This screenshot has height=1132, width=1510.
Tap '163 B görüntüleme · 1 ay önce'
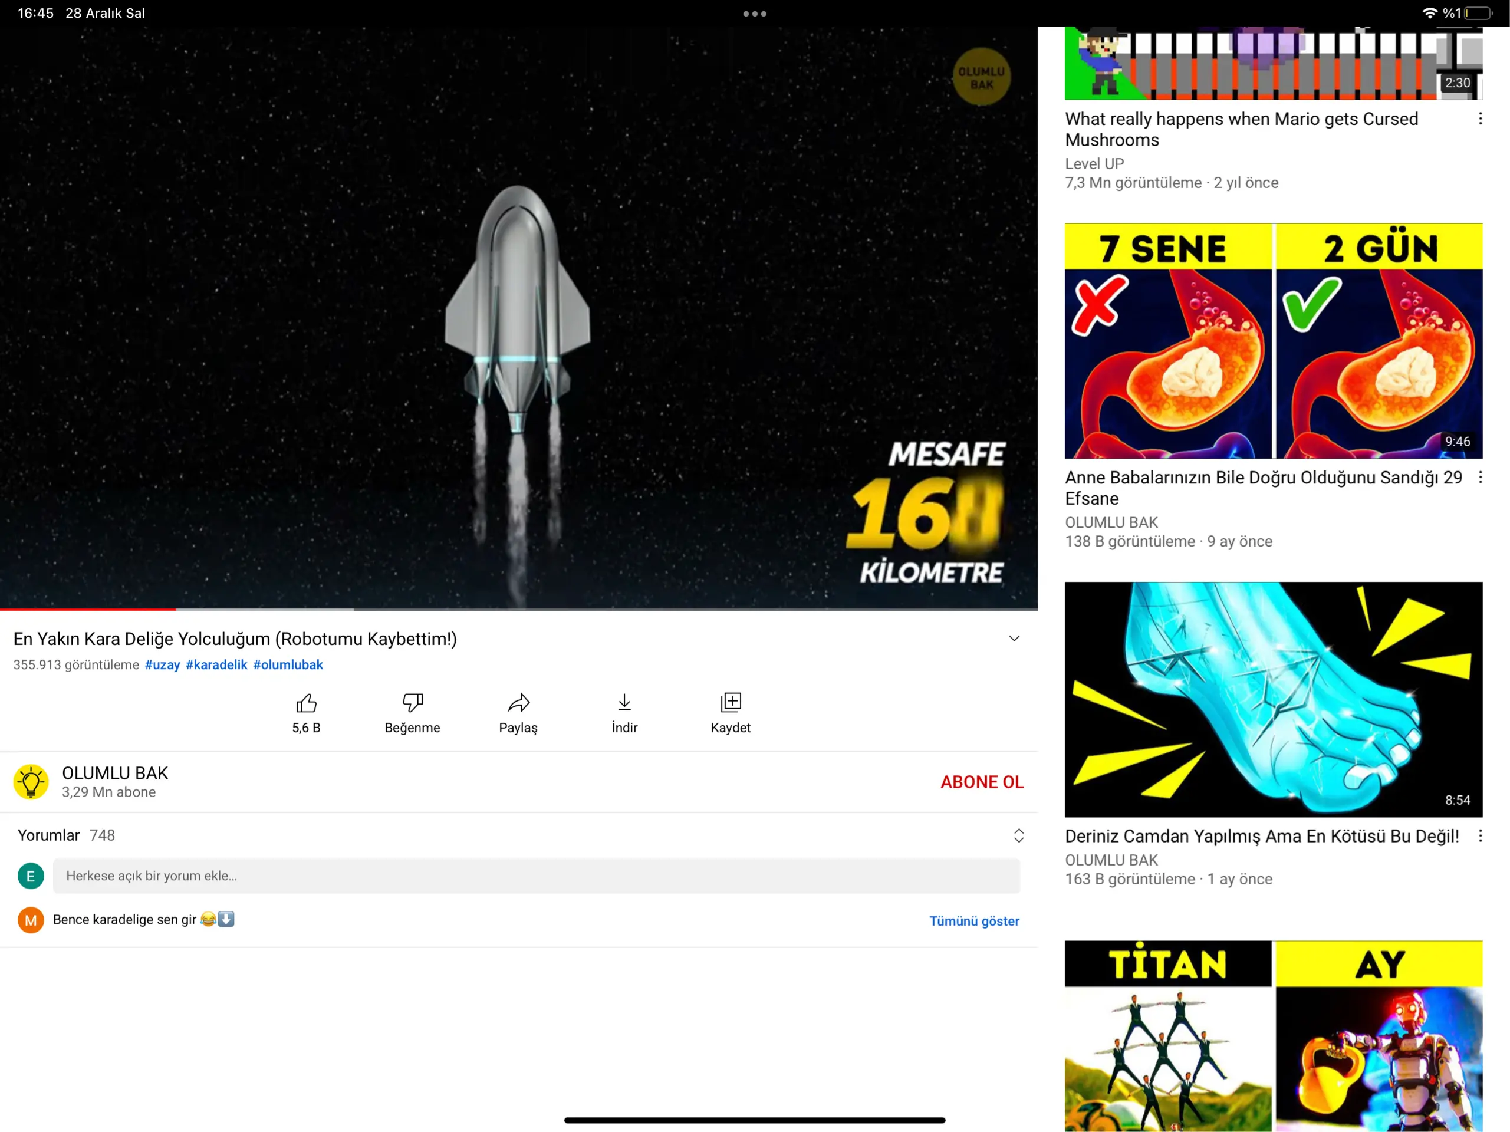[x=1169, y=878]
